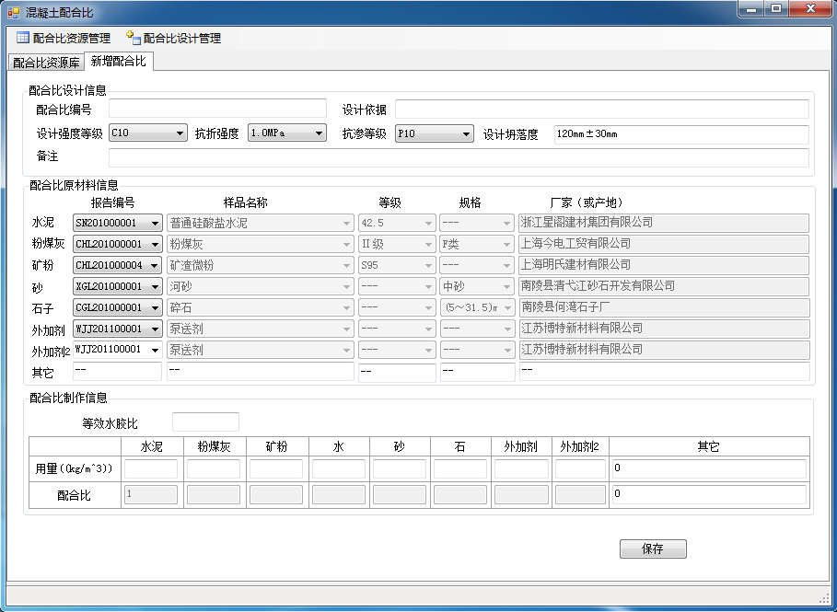Click the 配合比编号 input field

coord(217,110)
